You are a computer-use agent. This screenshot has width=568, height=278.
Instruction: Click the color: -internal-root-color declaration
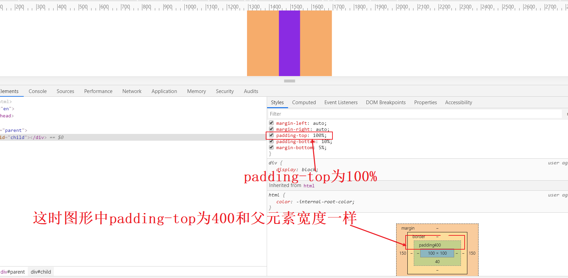point(315,202)
